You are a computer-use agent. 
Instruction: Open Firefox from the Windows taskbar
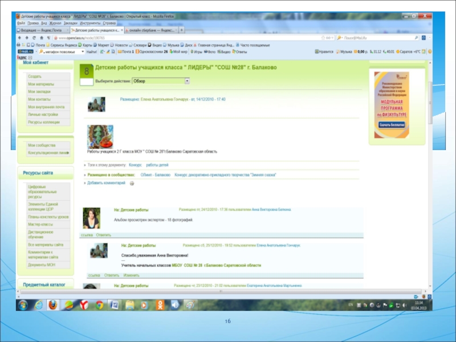pos(53,306)
